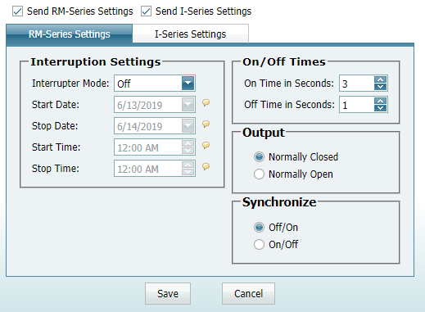Increase On Time in Seconds value
Image resolution: width=425 pixels, height=312 pixels.
pos(381,80)
